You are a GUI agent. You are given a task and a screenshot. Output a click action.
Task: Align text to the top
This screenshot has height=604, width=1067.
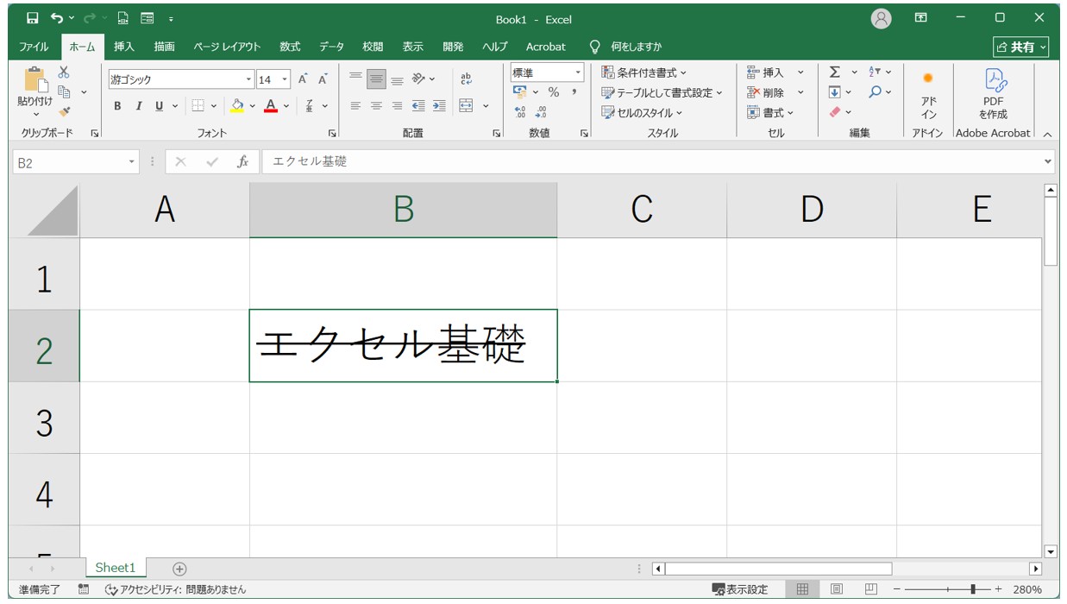355,79
